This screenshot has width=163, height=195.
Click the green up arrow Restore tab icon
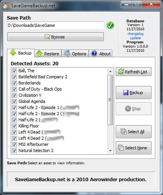tap(39, 53)
